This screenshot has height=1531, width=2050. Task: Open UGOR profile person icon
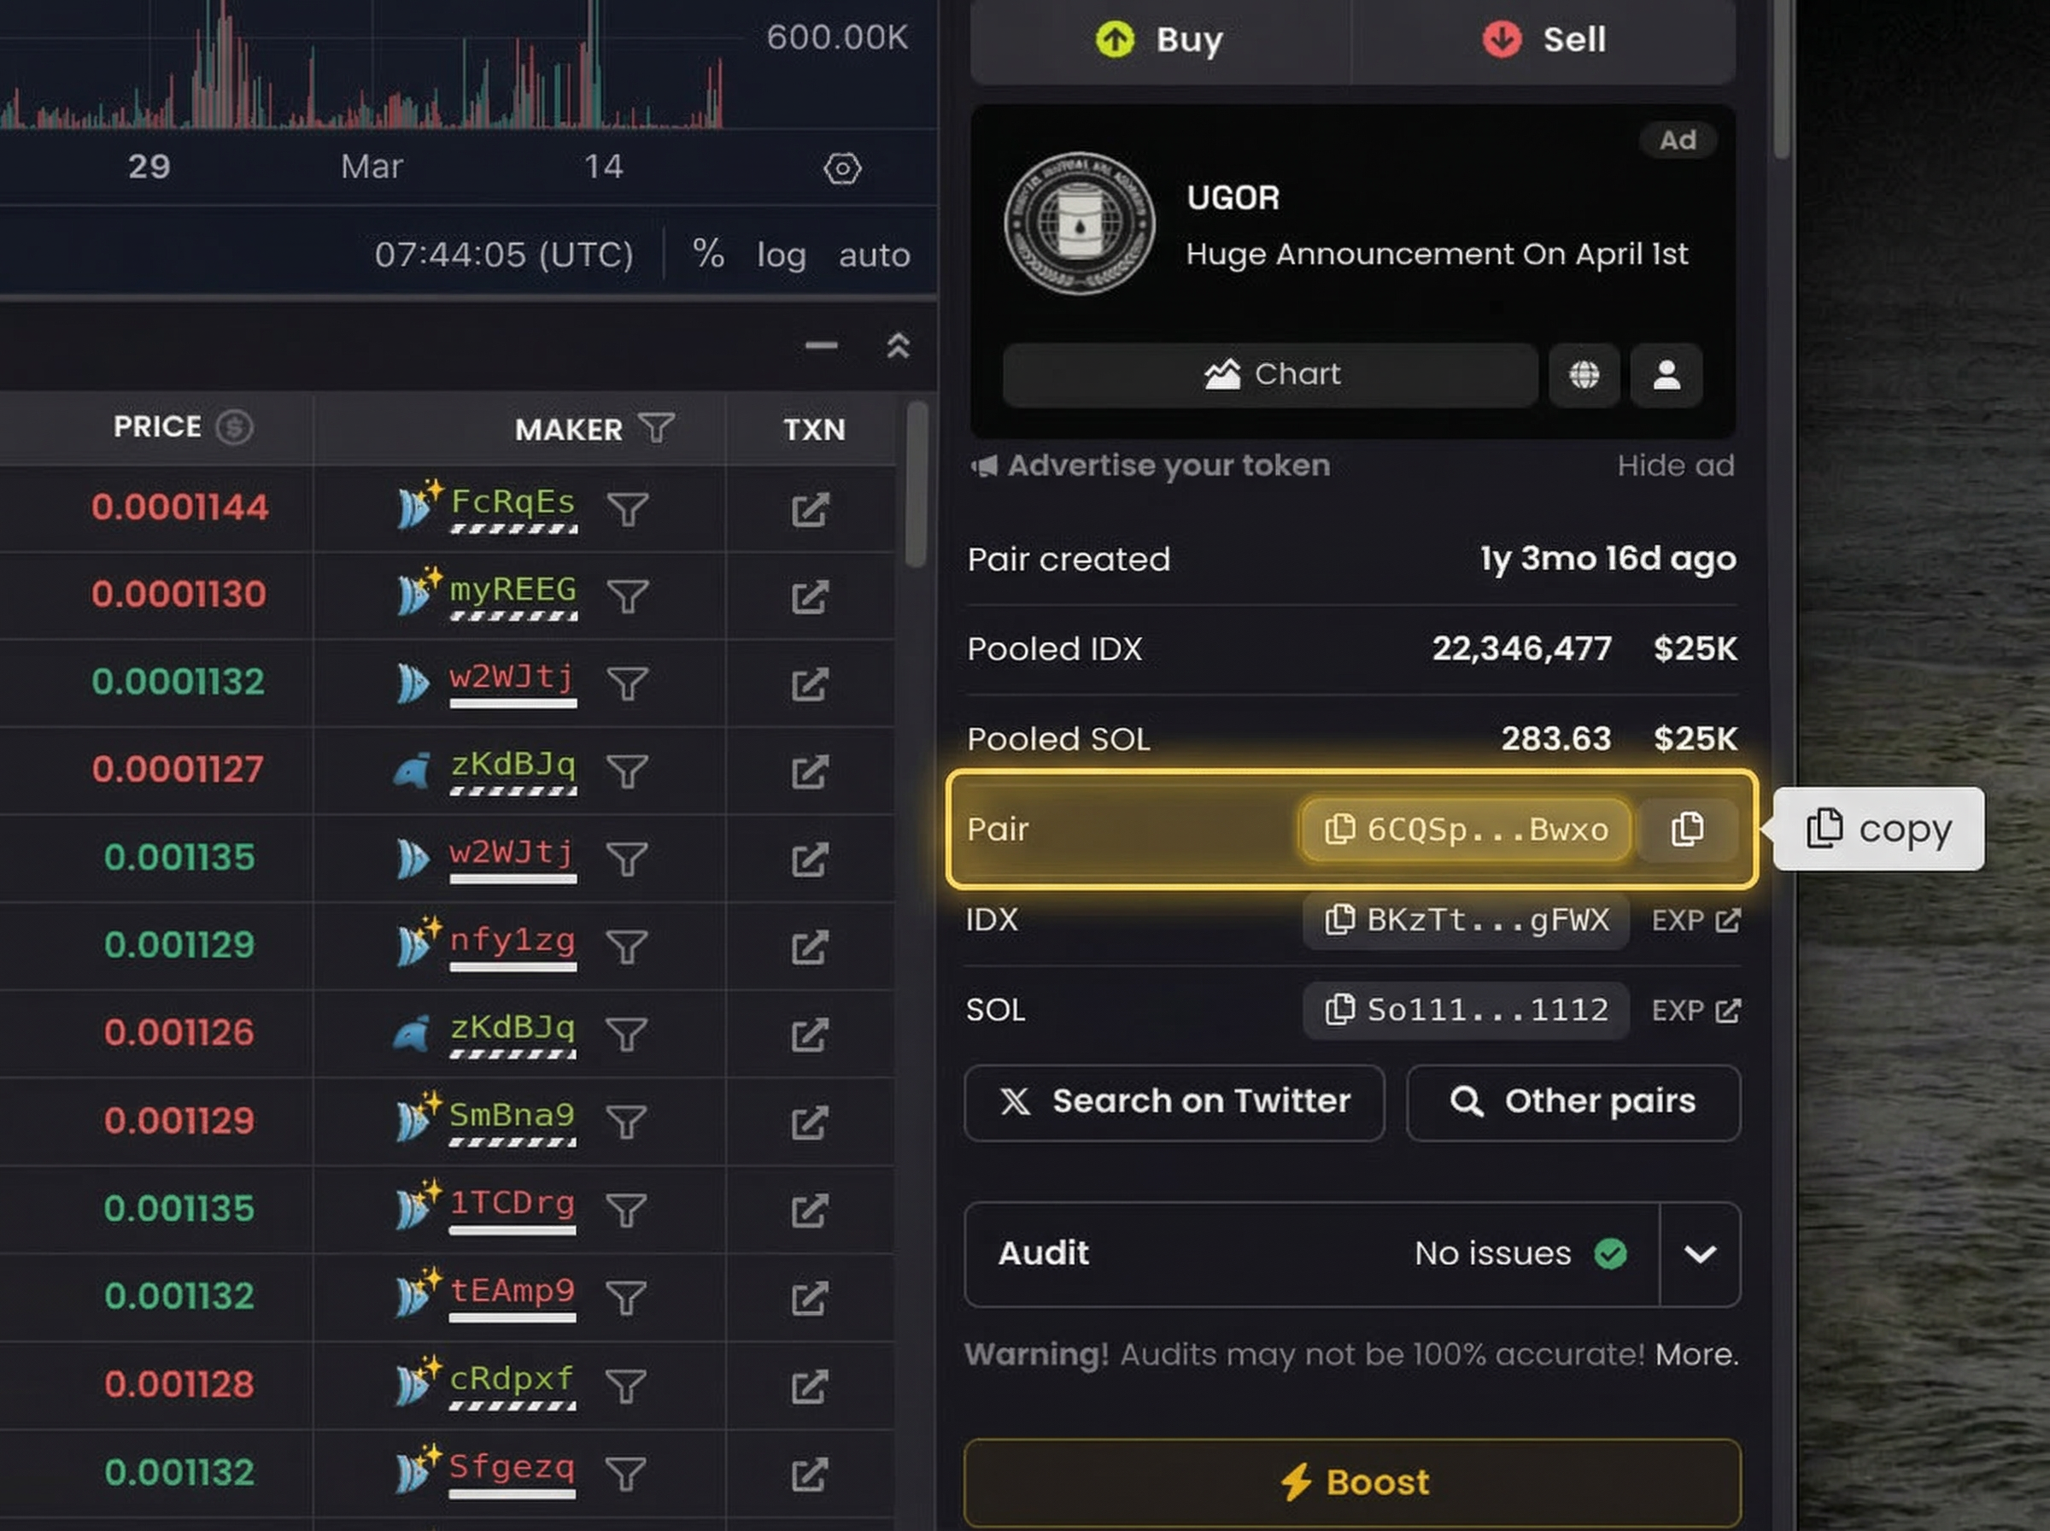pyautogui.click(x=1666, y=374)
